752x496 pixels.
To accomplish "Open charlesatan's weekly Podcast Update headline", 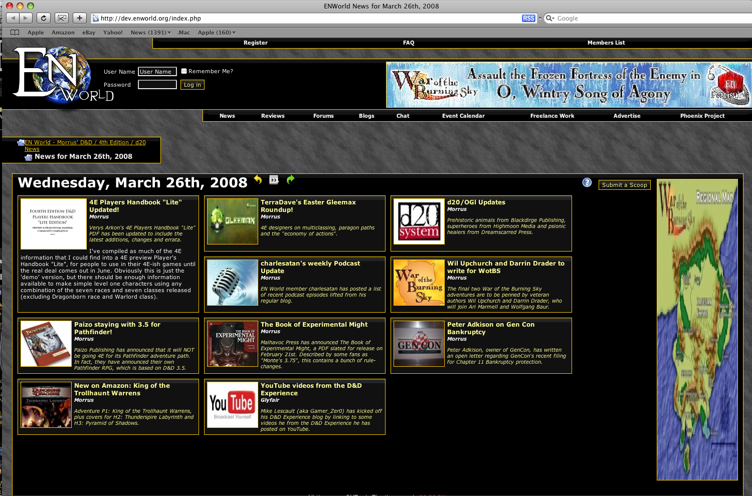I will (310, 267).
